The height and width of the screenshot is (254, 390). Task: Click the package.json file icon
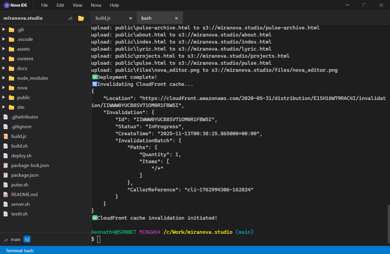pos(6,175)
